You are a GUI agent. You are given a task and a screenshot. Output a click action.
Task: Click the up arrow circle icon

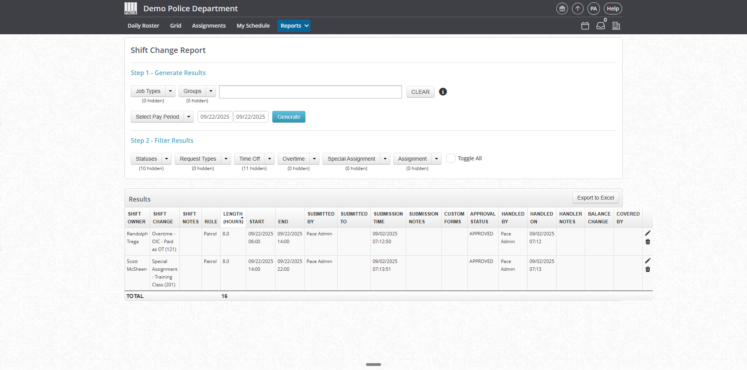pyautogui.click(x=577, y=9)
